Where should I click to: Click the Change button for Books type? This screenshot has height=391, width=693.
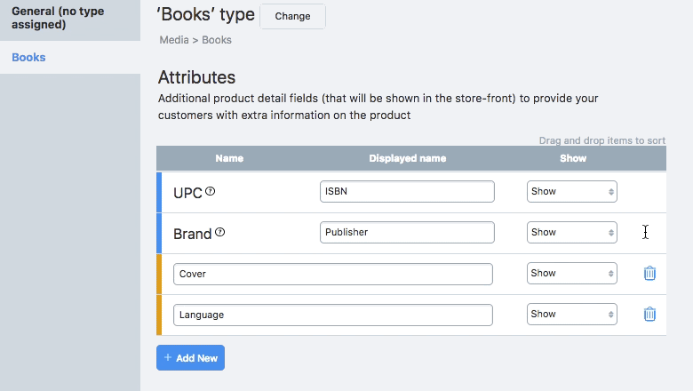coord(292,16)
